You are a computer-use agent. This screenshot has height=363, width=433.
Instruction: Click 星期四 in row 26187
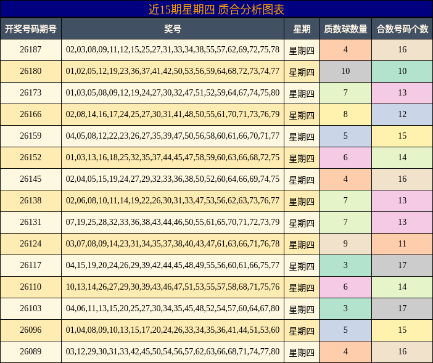[x=302, y=51]
